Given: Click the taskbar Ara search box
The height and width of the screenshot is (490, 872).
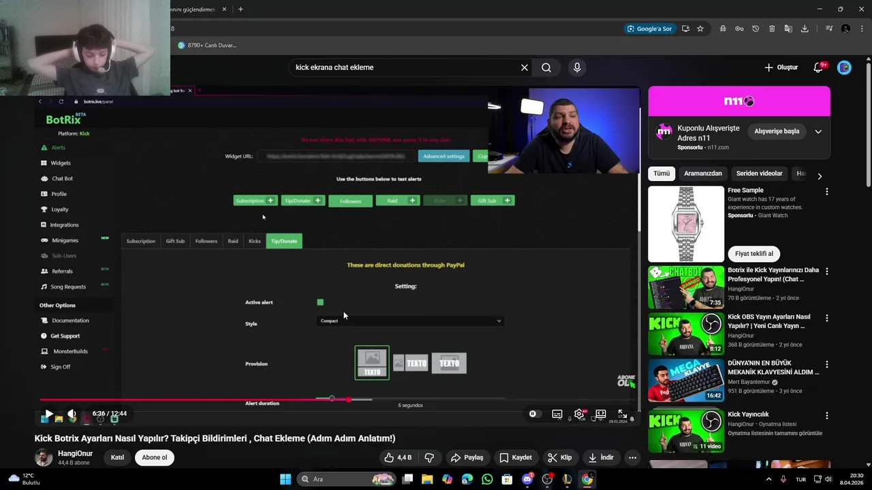Looking at the screenshot, I should tap(348, 479).
